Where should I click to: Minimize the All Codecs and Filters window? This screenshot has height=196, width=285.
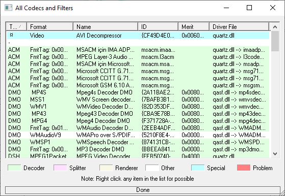[226, 8]
